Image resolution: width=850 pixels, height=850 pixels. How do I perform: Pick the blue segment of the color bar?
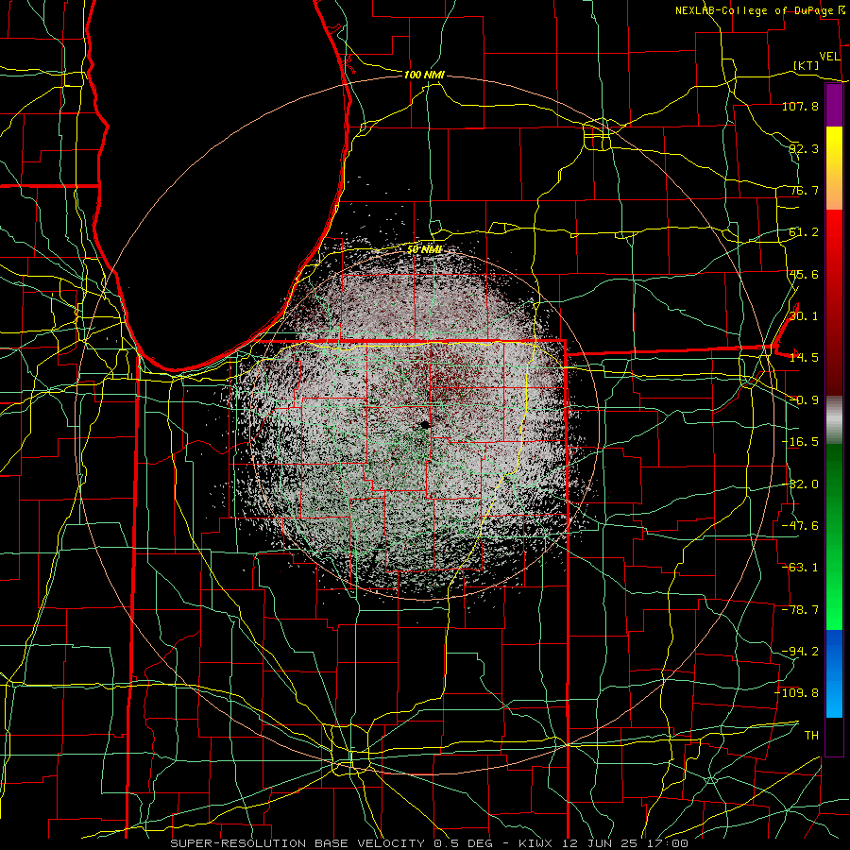[834, 673]
